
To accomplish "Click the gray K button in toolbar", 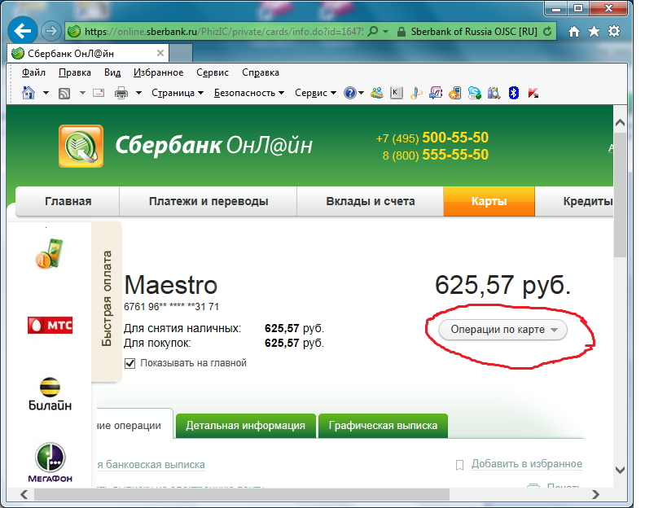I will [396, 93].
